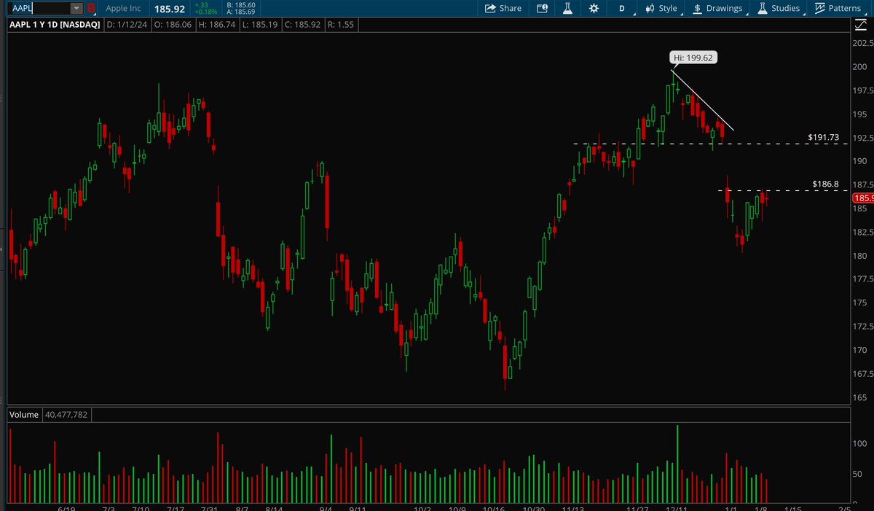874x511 pixels.
Task: Click the Apple Inc company name
Action: click(x=124, y=9)
